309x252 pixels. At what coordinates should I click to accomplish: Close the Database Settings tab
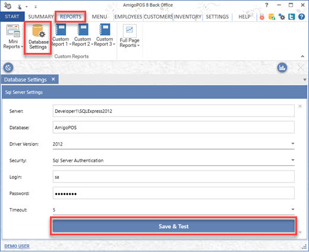click(53, 79)
